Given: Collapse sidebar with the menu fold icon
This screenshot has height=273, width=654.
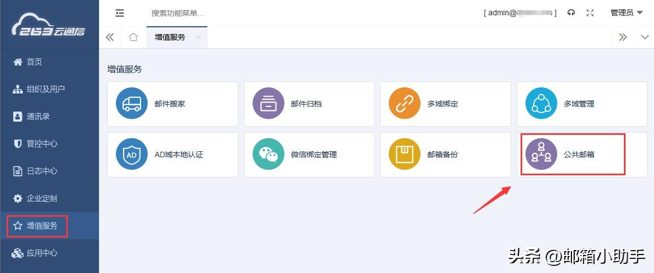Looking at the screenshot, I should coord(120,13).
